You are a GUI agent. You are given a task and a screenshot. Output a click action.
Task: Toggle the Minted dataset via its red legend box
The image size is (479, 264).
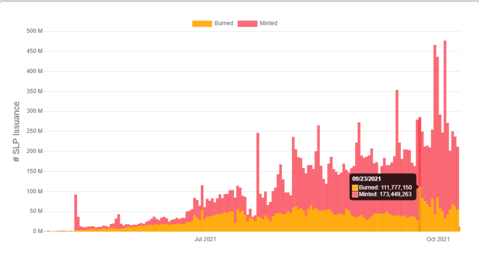(247, 23)
